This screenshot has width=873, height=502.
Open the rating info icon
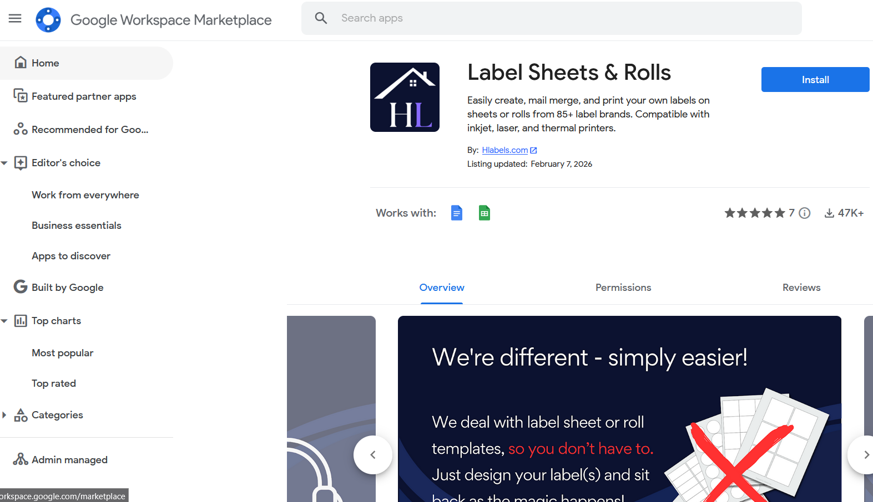[x=804, y=213]
